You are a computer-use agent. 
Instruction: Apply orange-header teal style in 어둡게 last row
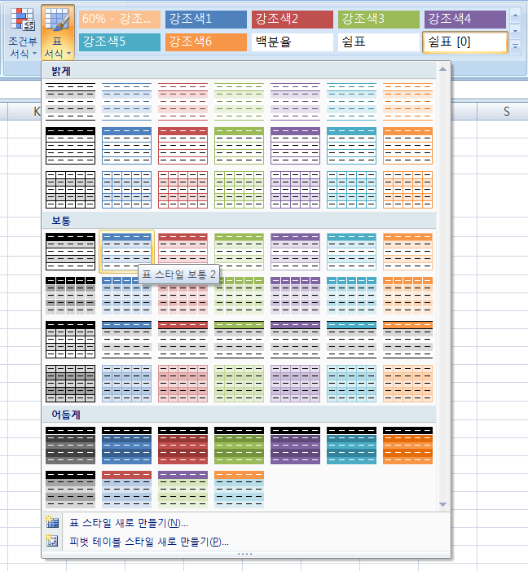[x=239, y=490]
